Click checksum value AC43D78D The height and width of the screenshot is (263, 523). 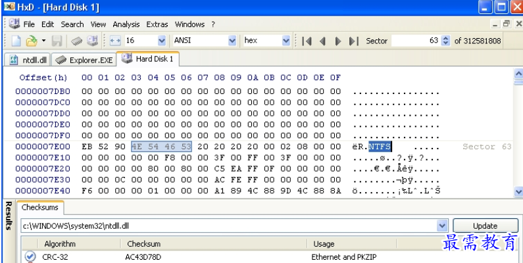coord(143,257)
